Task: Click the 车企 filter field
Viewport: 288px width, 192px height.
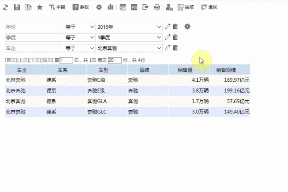Action: coord(34,48)
